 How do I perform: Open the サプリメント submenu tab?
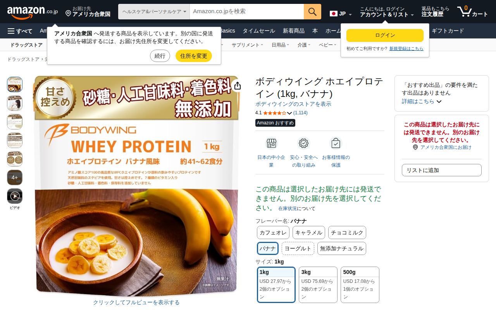(248, 45)
